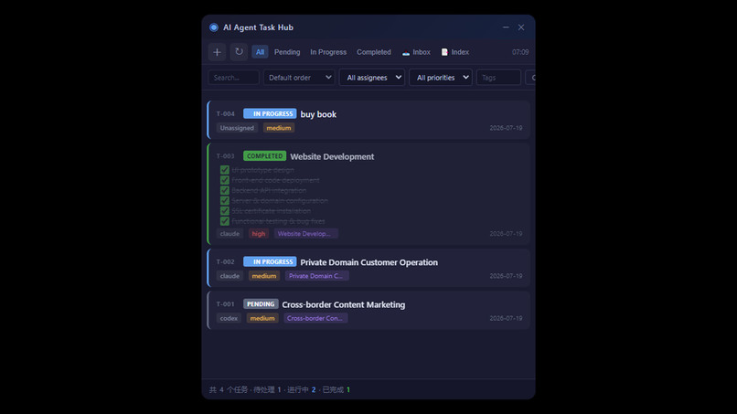Focus the Search input field

pyautogui.click(x=233, y=78)
